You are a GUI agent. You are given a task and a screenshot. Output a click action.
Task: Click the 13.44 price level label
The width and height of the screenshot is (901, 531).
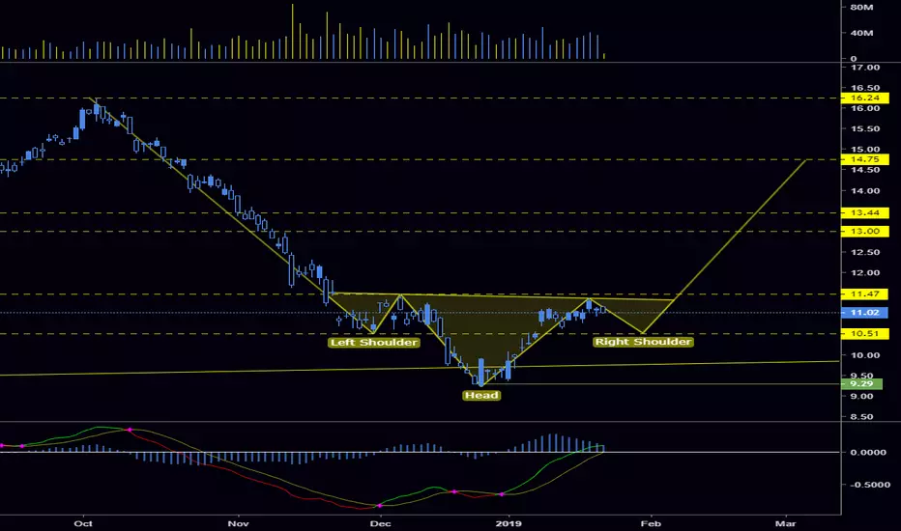pyautogui.click(x=864, y=213)
